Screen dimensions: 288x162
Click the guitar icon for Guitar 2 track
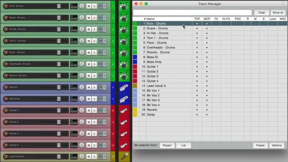124,122
